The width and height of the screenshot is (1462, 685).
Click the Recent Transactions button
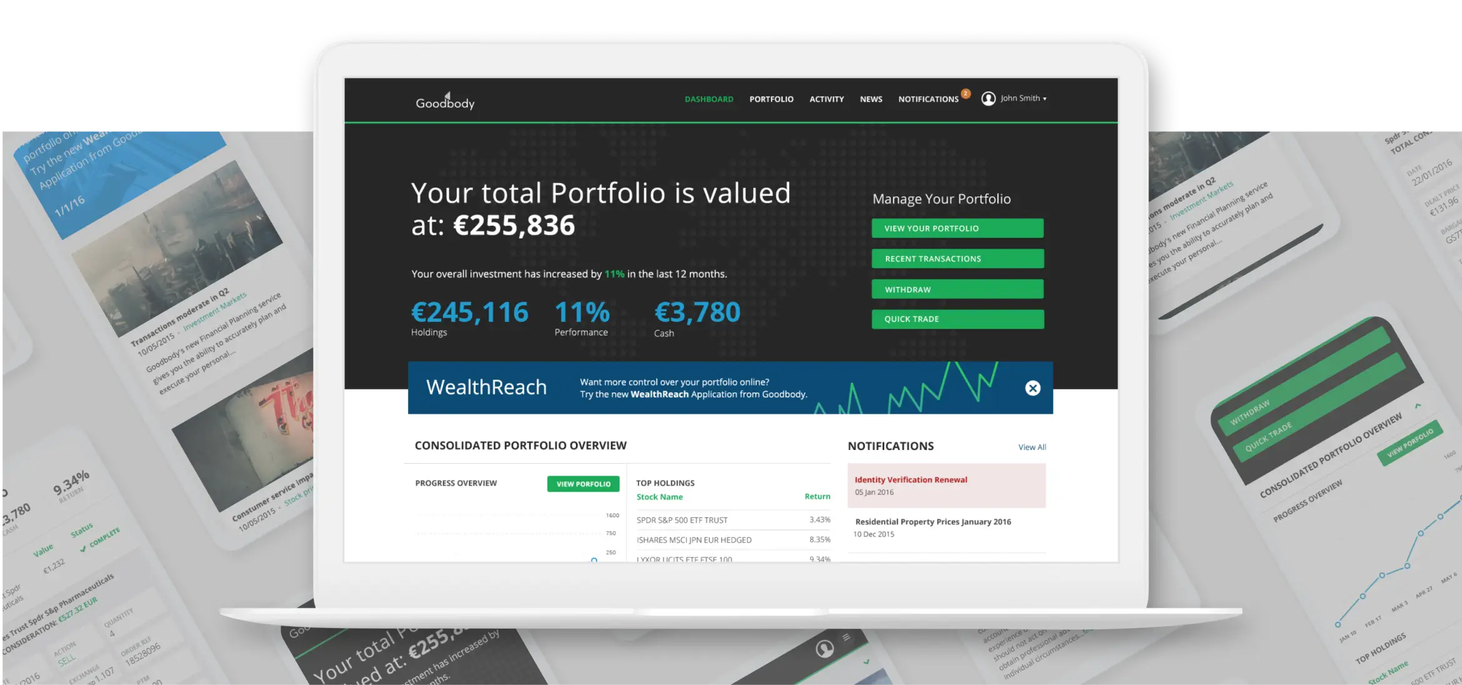pos(957,259)
